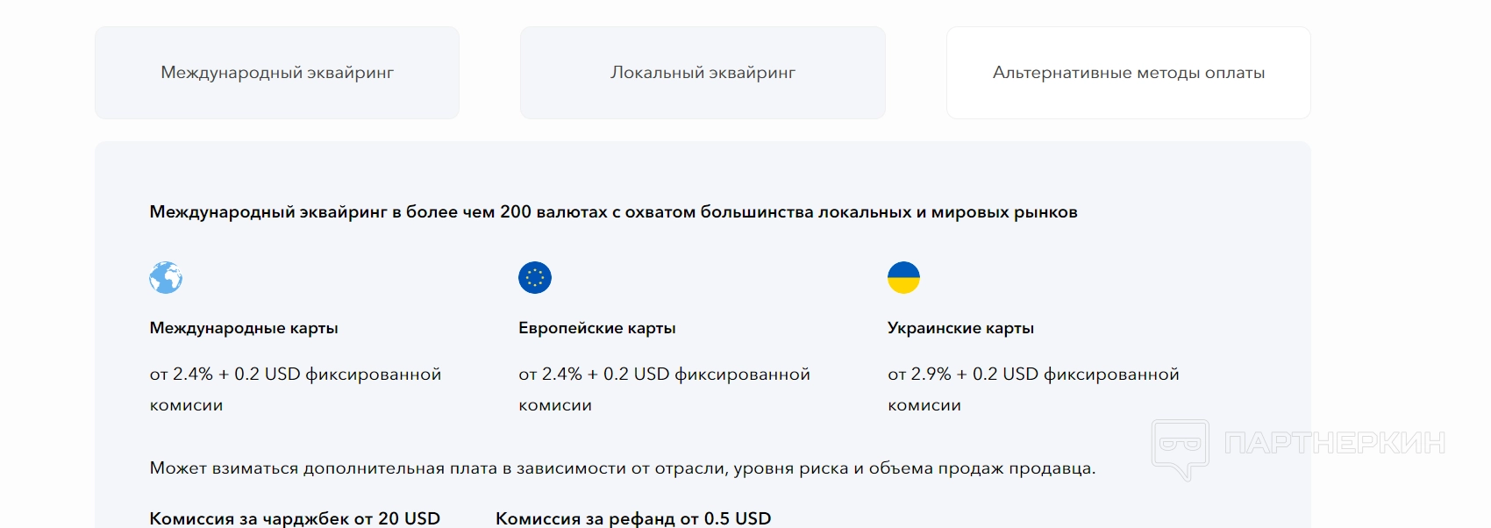The image size is (1491, 528).
Task: Switch to the Локальный эквайринг tab
Action: pos(703,73)
